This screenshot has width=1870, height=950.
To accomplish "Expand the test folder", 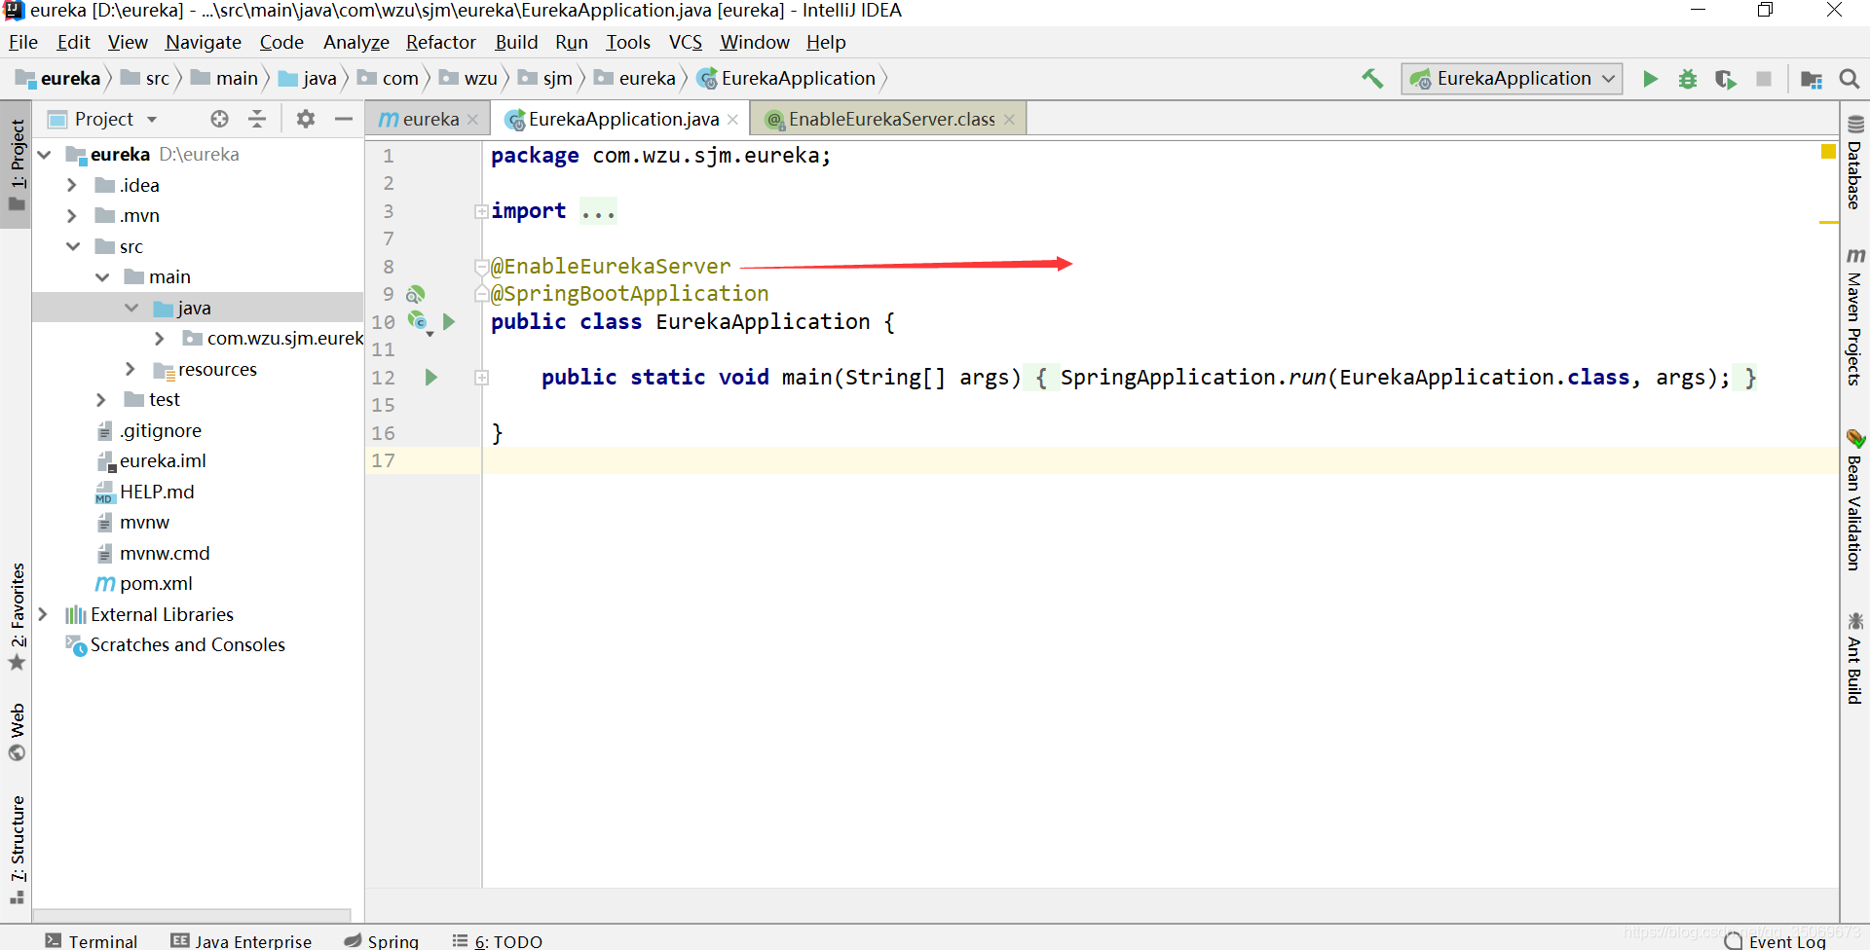I will coord(101,400).
